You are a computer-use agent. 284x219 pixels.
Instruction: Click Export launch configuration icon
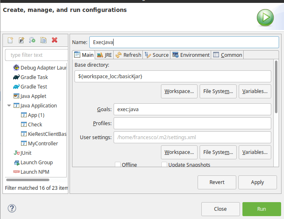click(x=32, y=40)
